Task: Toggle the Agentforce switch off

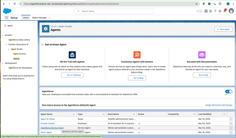Action: tap(229, 92)
